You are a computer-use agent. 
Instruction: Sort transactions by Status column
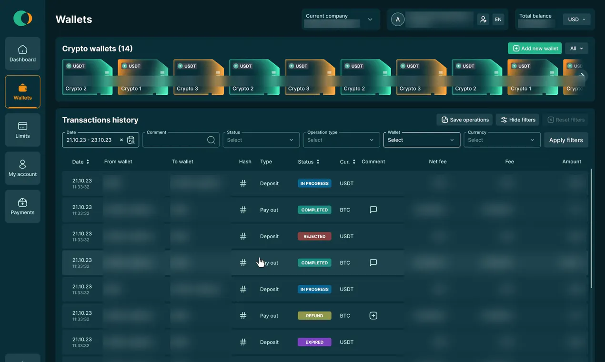pos(309,162)
